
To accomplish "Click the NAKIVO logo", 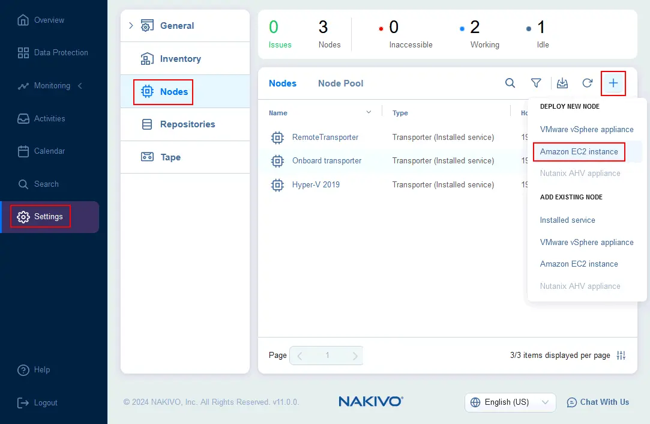I will tap(370, 401).
